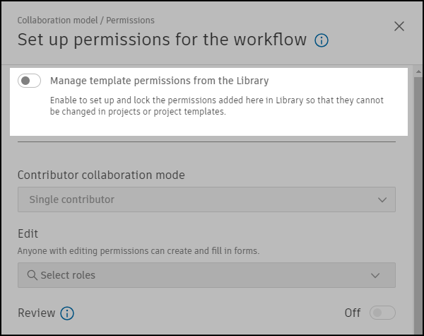424x336 pixels.
Task: Click the Set up permissions for workflow heading
Action: coord(162,40)
